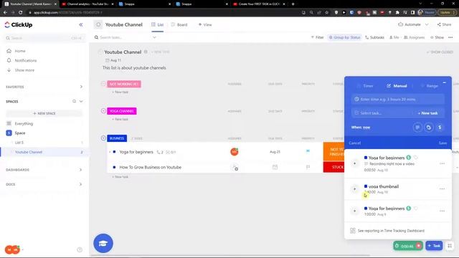
Task: Open the three-dots menu in list toolbar
Action: point(450,37)
